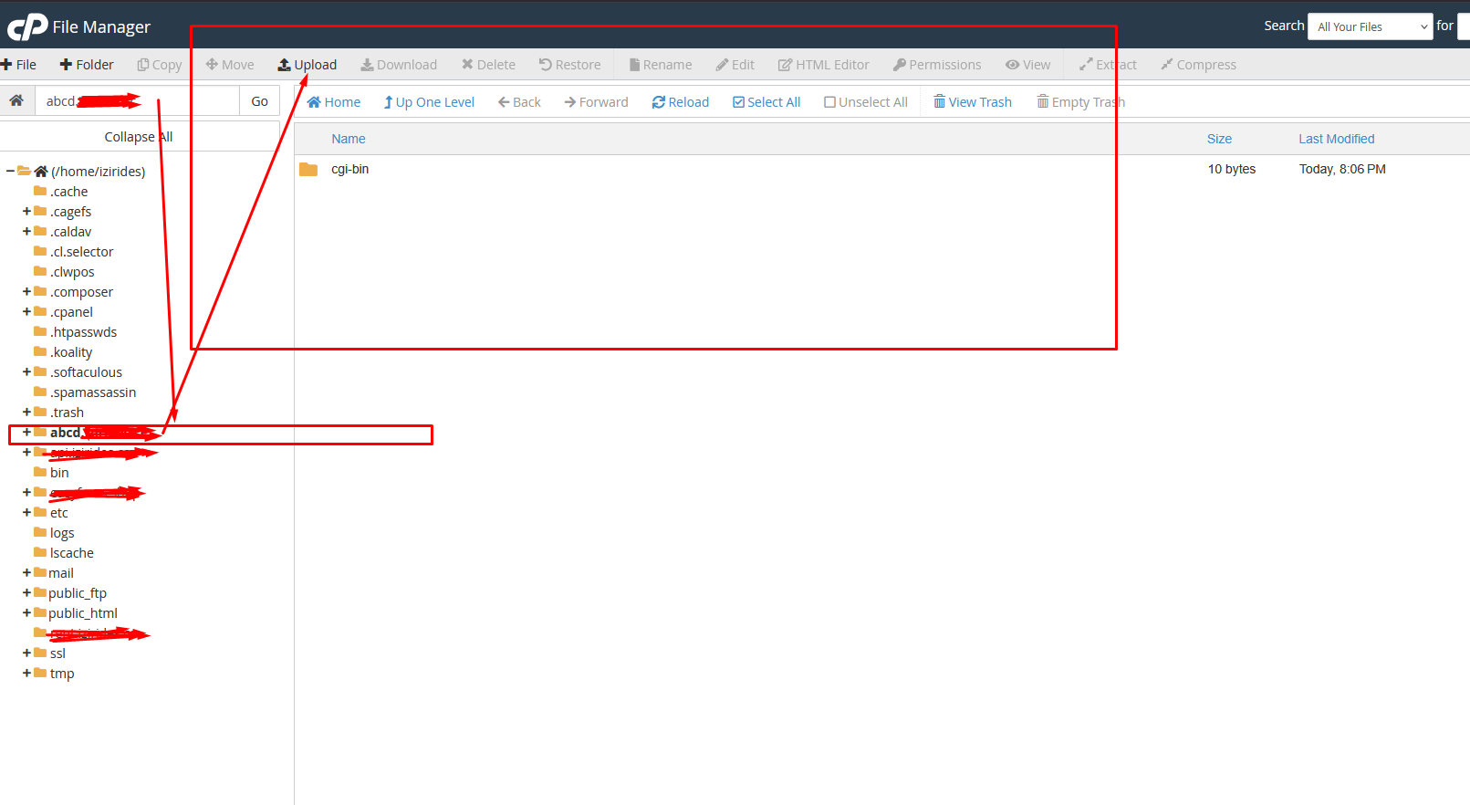
Task: Open View Trash
Action: point(972,102)
